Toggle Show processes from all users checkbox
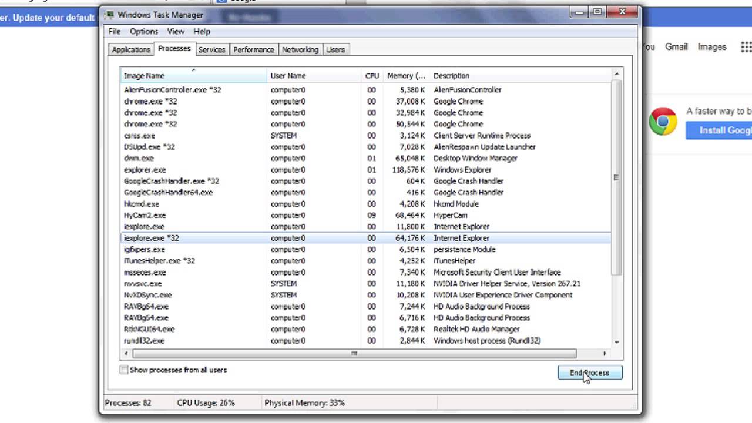Screen dimensions: 752x423 pos(124,370)
